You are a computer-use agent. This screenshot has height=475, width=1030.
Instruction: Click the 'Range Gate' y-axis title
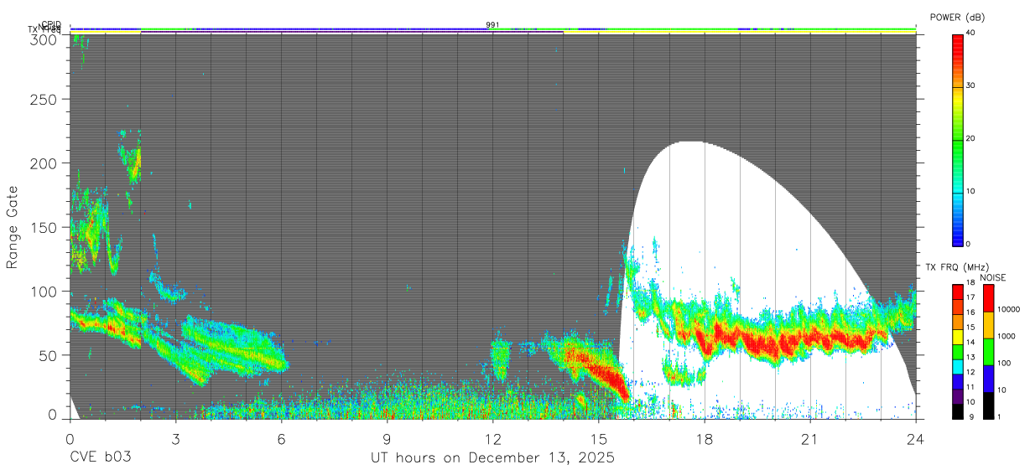pos(13,228)
